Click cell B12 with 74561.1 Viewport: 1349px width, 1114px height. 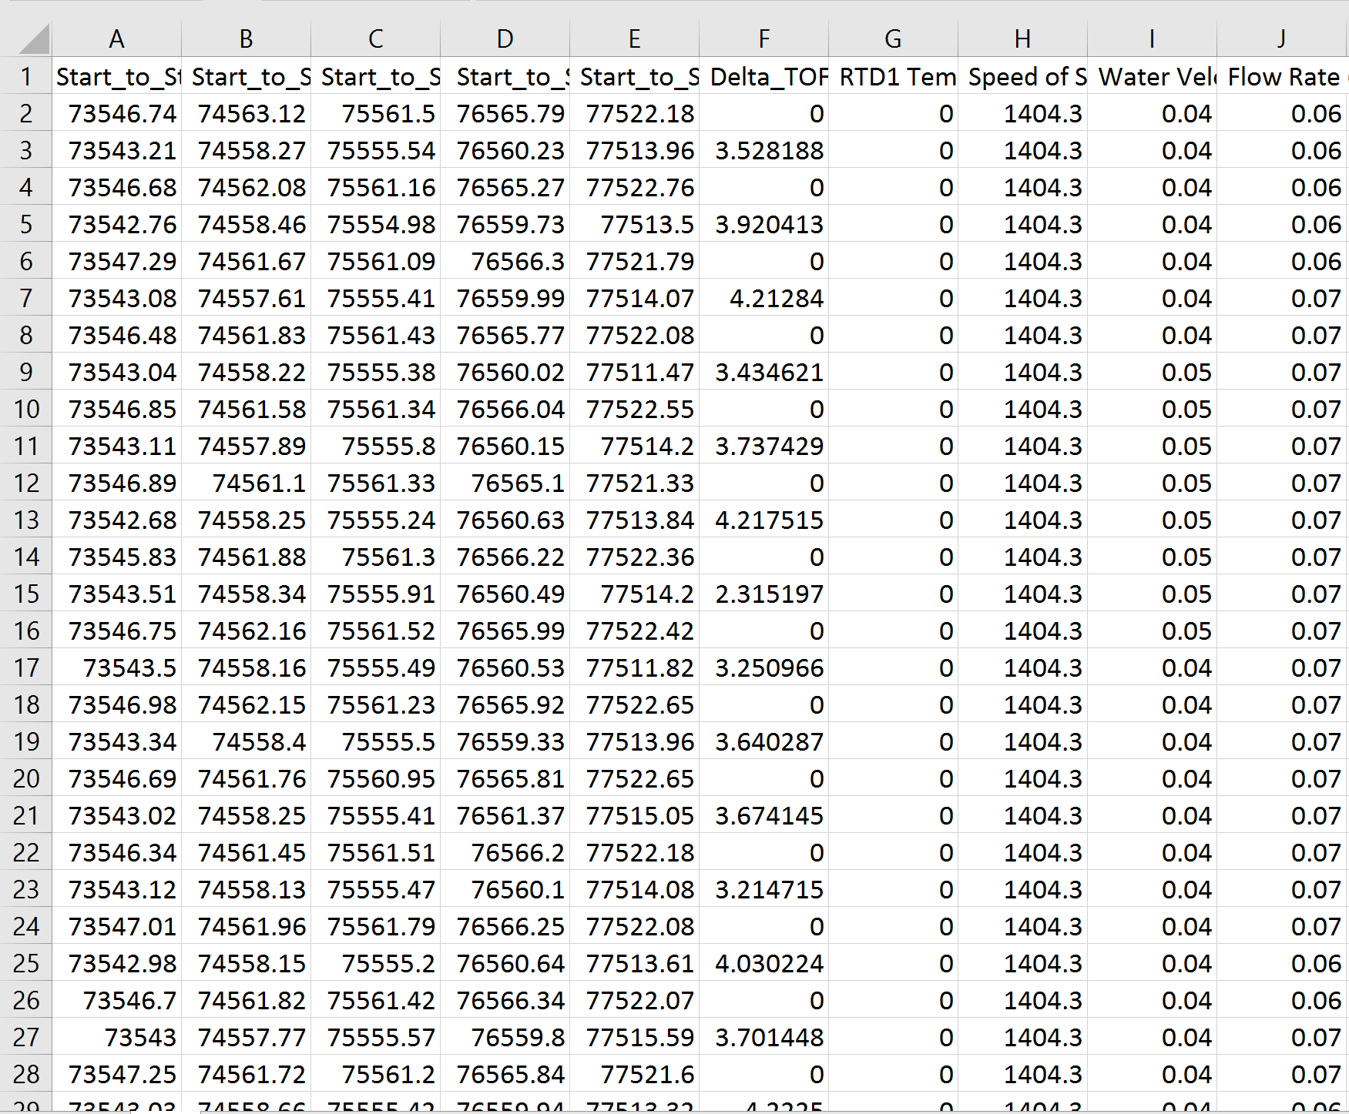(x=246, y=483)
